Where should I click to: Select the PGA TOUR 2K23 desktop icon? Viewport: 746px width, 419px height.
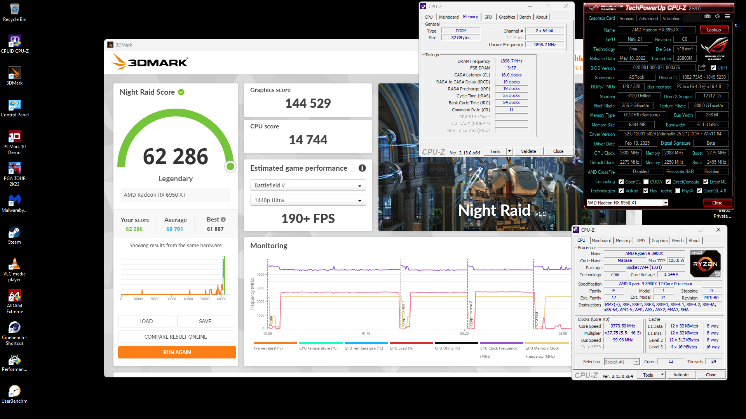pos(14,174)
